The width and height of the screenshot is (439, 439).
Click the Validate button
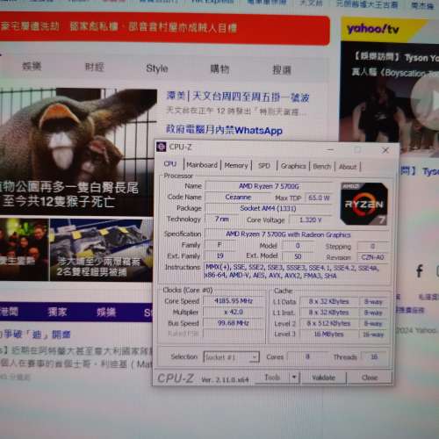pyautogui.click(x=323, y=378)
